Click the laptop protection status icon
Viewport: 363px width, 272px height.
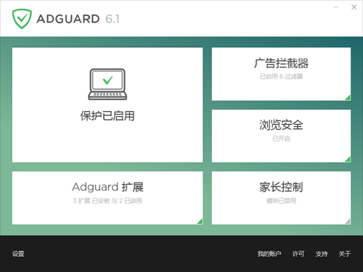[107, 84]
